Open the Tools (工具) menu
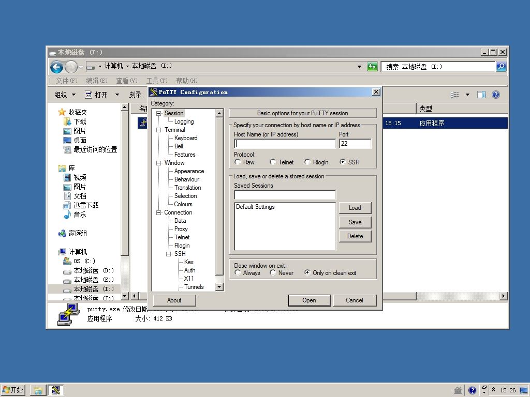The image size is (530, 397). pyautogui.click(x=157, y=81)
